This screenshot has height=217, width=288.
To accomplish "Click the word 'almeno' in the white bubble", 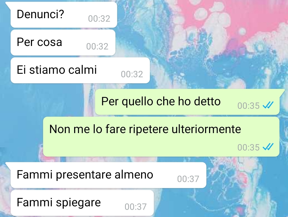I will coord(134,175).
